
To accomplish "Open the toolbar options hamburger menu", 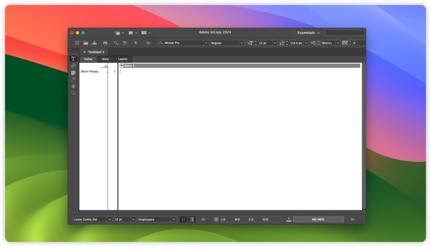I will click(148, 43).
